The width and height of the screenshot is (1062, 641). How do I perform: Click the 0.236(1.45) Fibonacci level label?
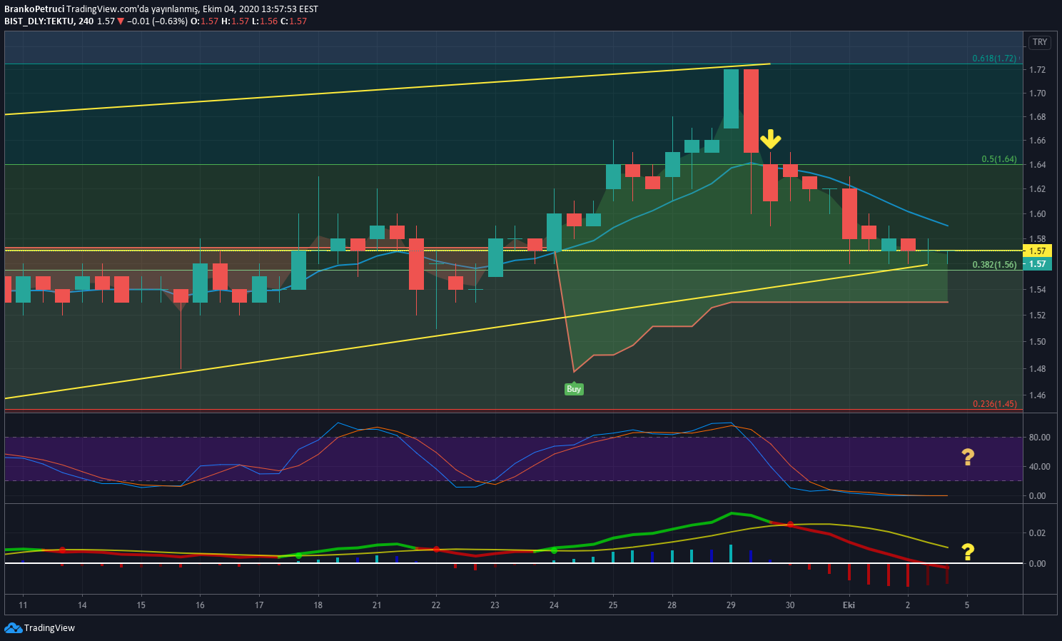[994, 404]
